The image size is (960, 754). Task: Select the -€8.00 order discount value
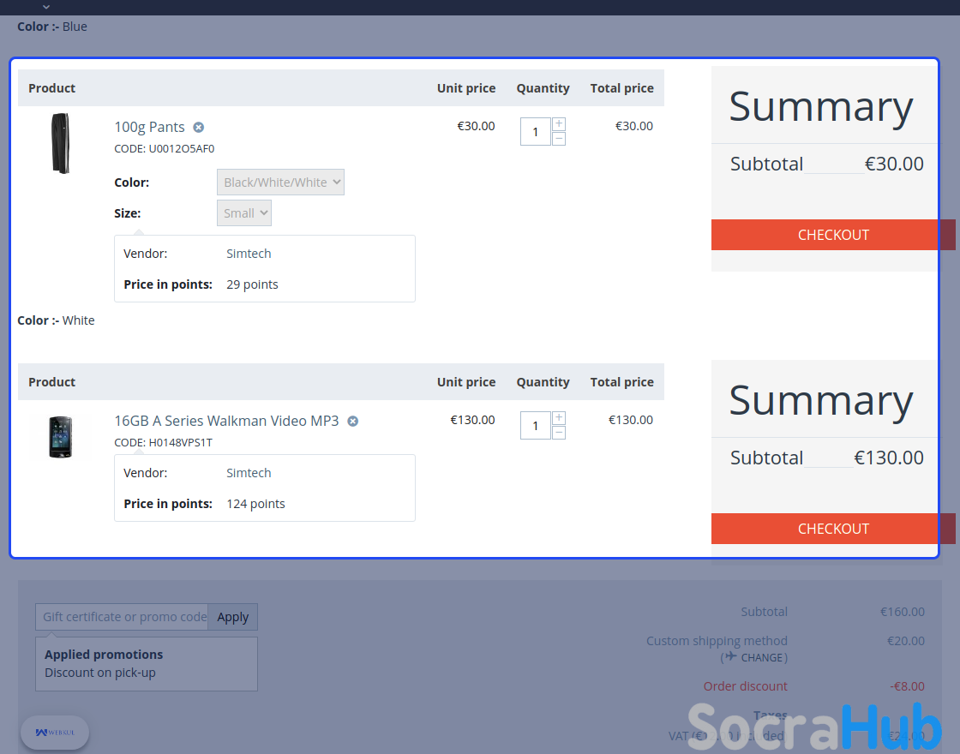[x=908, y=686]
